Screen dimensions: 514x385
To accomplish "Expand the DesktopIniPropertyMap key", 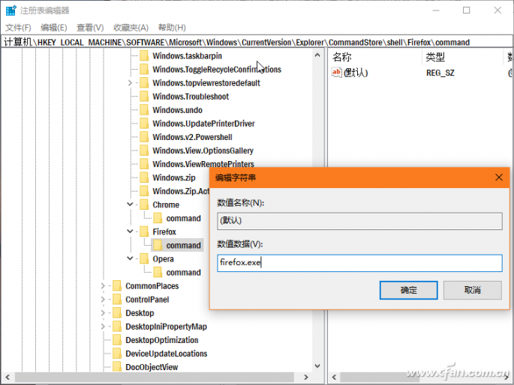I will (103, 327).
